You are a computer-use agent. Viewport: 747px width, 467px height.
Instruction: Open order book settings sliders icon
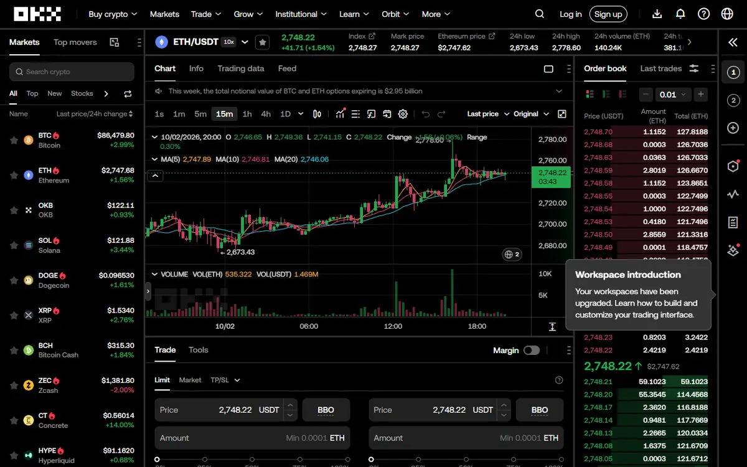point(694,68)
